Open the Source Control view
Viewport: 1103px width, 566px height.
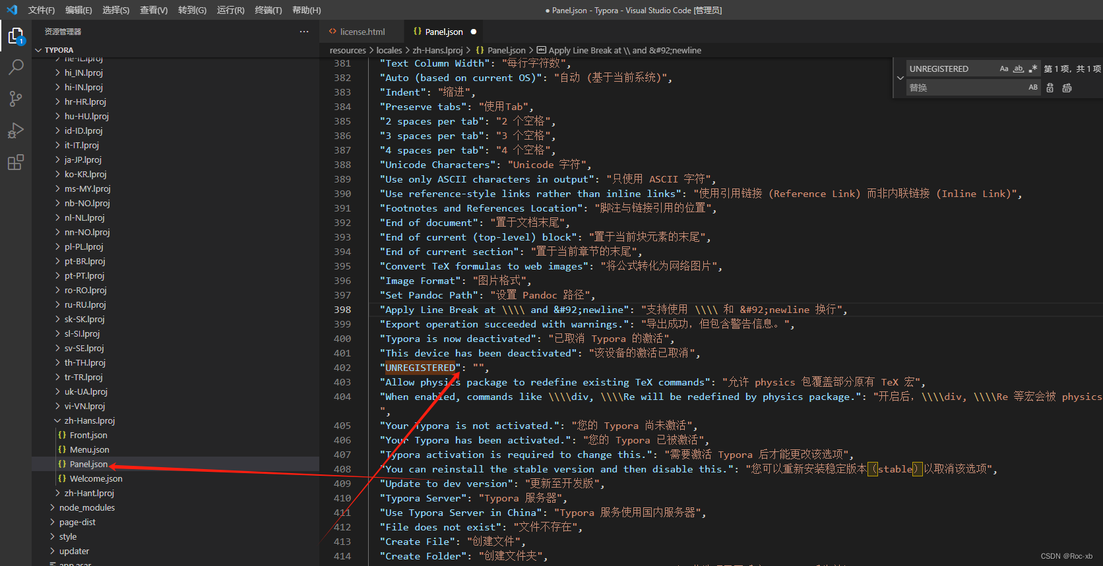point(16,99)
